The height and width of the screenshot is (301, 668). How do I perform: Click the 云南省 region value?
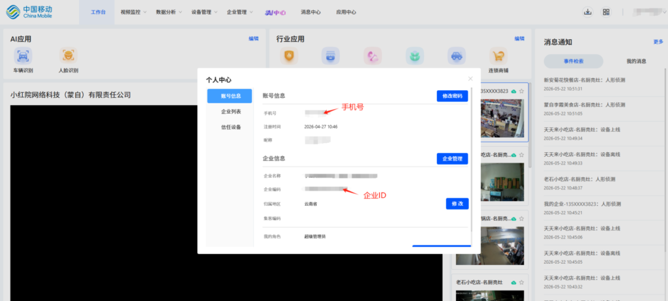pos(311,204)
